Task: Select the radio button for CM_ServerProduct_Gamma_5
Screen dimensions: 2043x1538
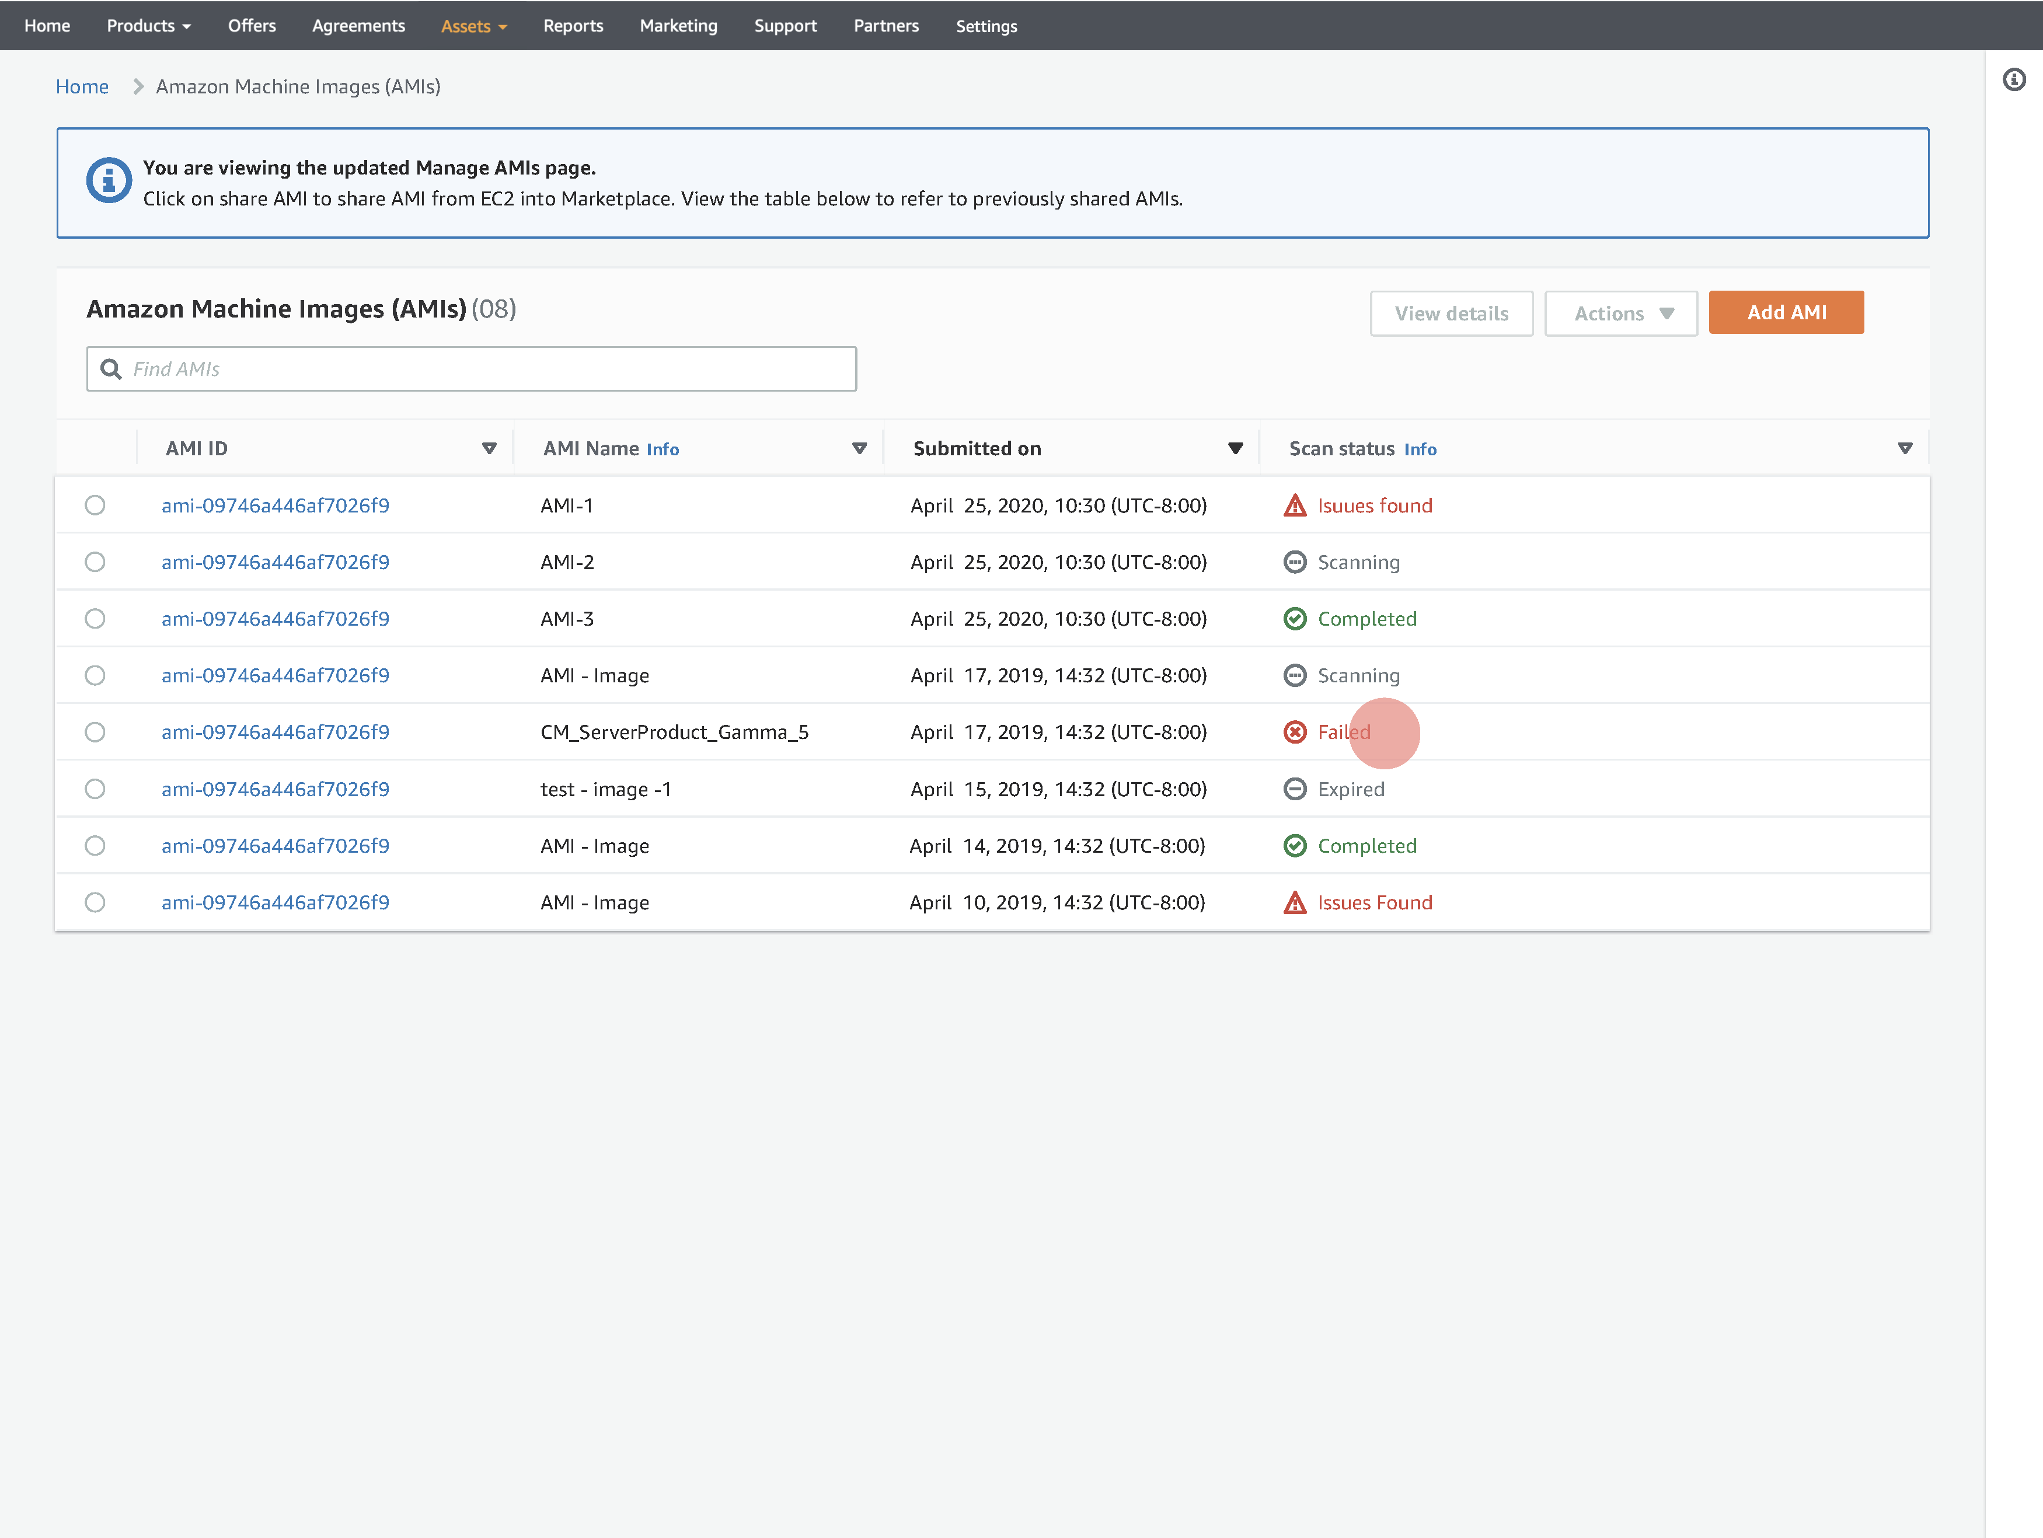Action: (x=95, y=733)
